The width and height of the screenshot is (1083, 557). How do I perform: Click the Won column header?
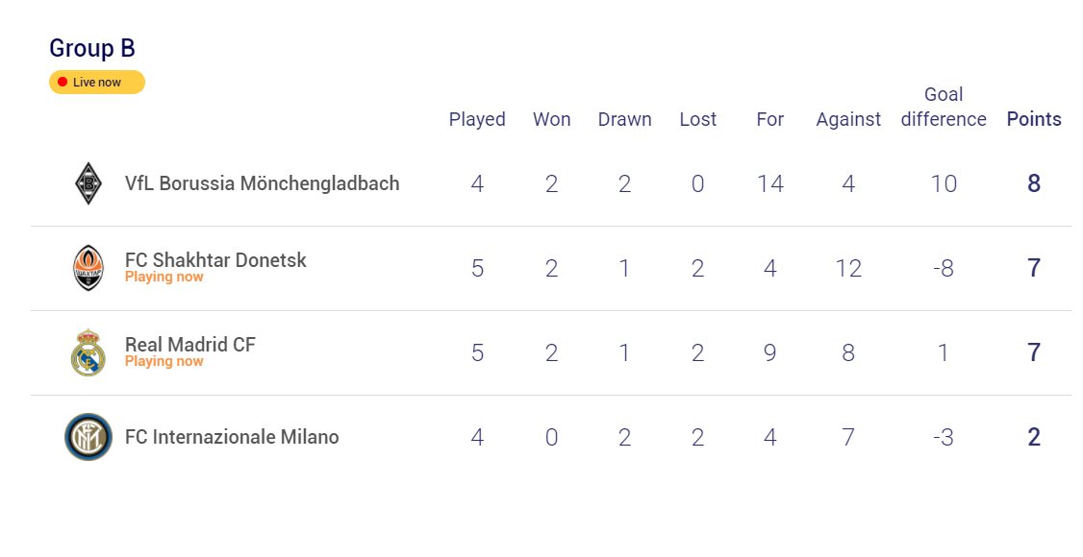(x=552, y=119)
